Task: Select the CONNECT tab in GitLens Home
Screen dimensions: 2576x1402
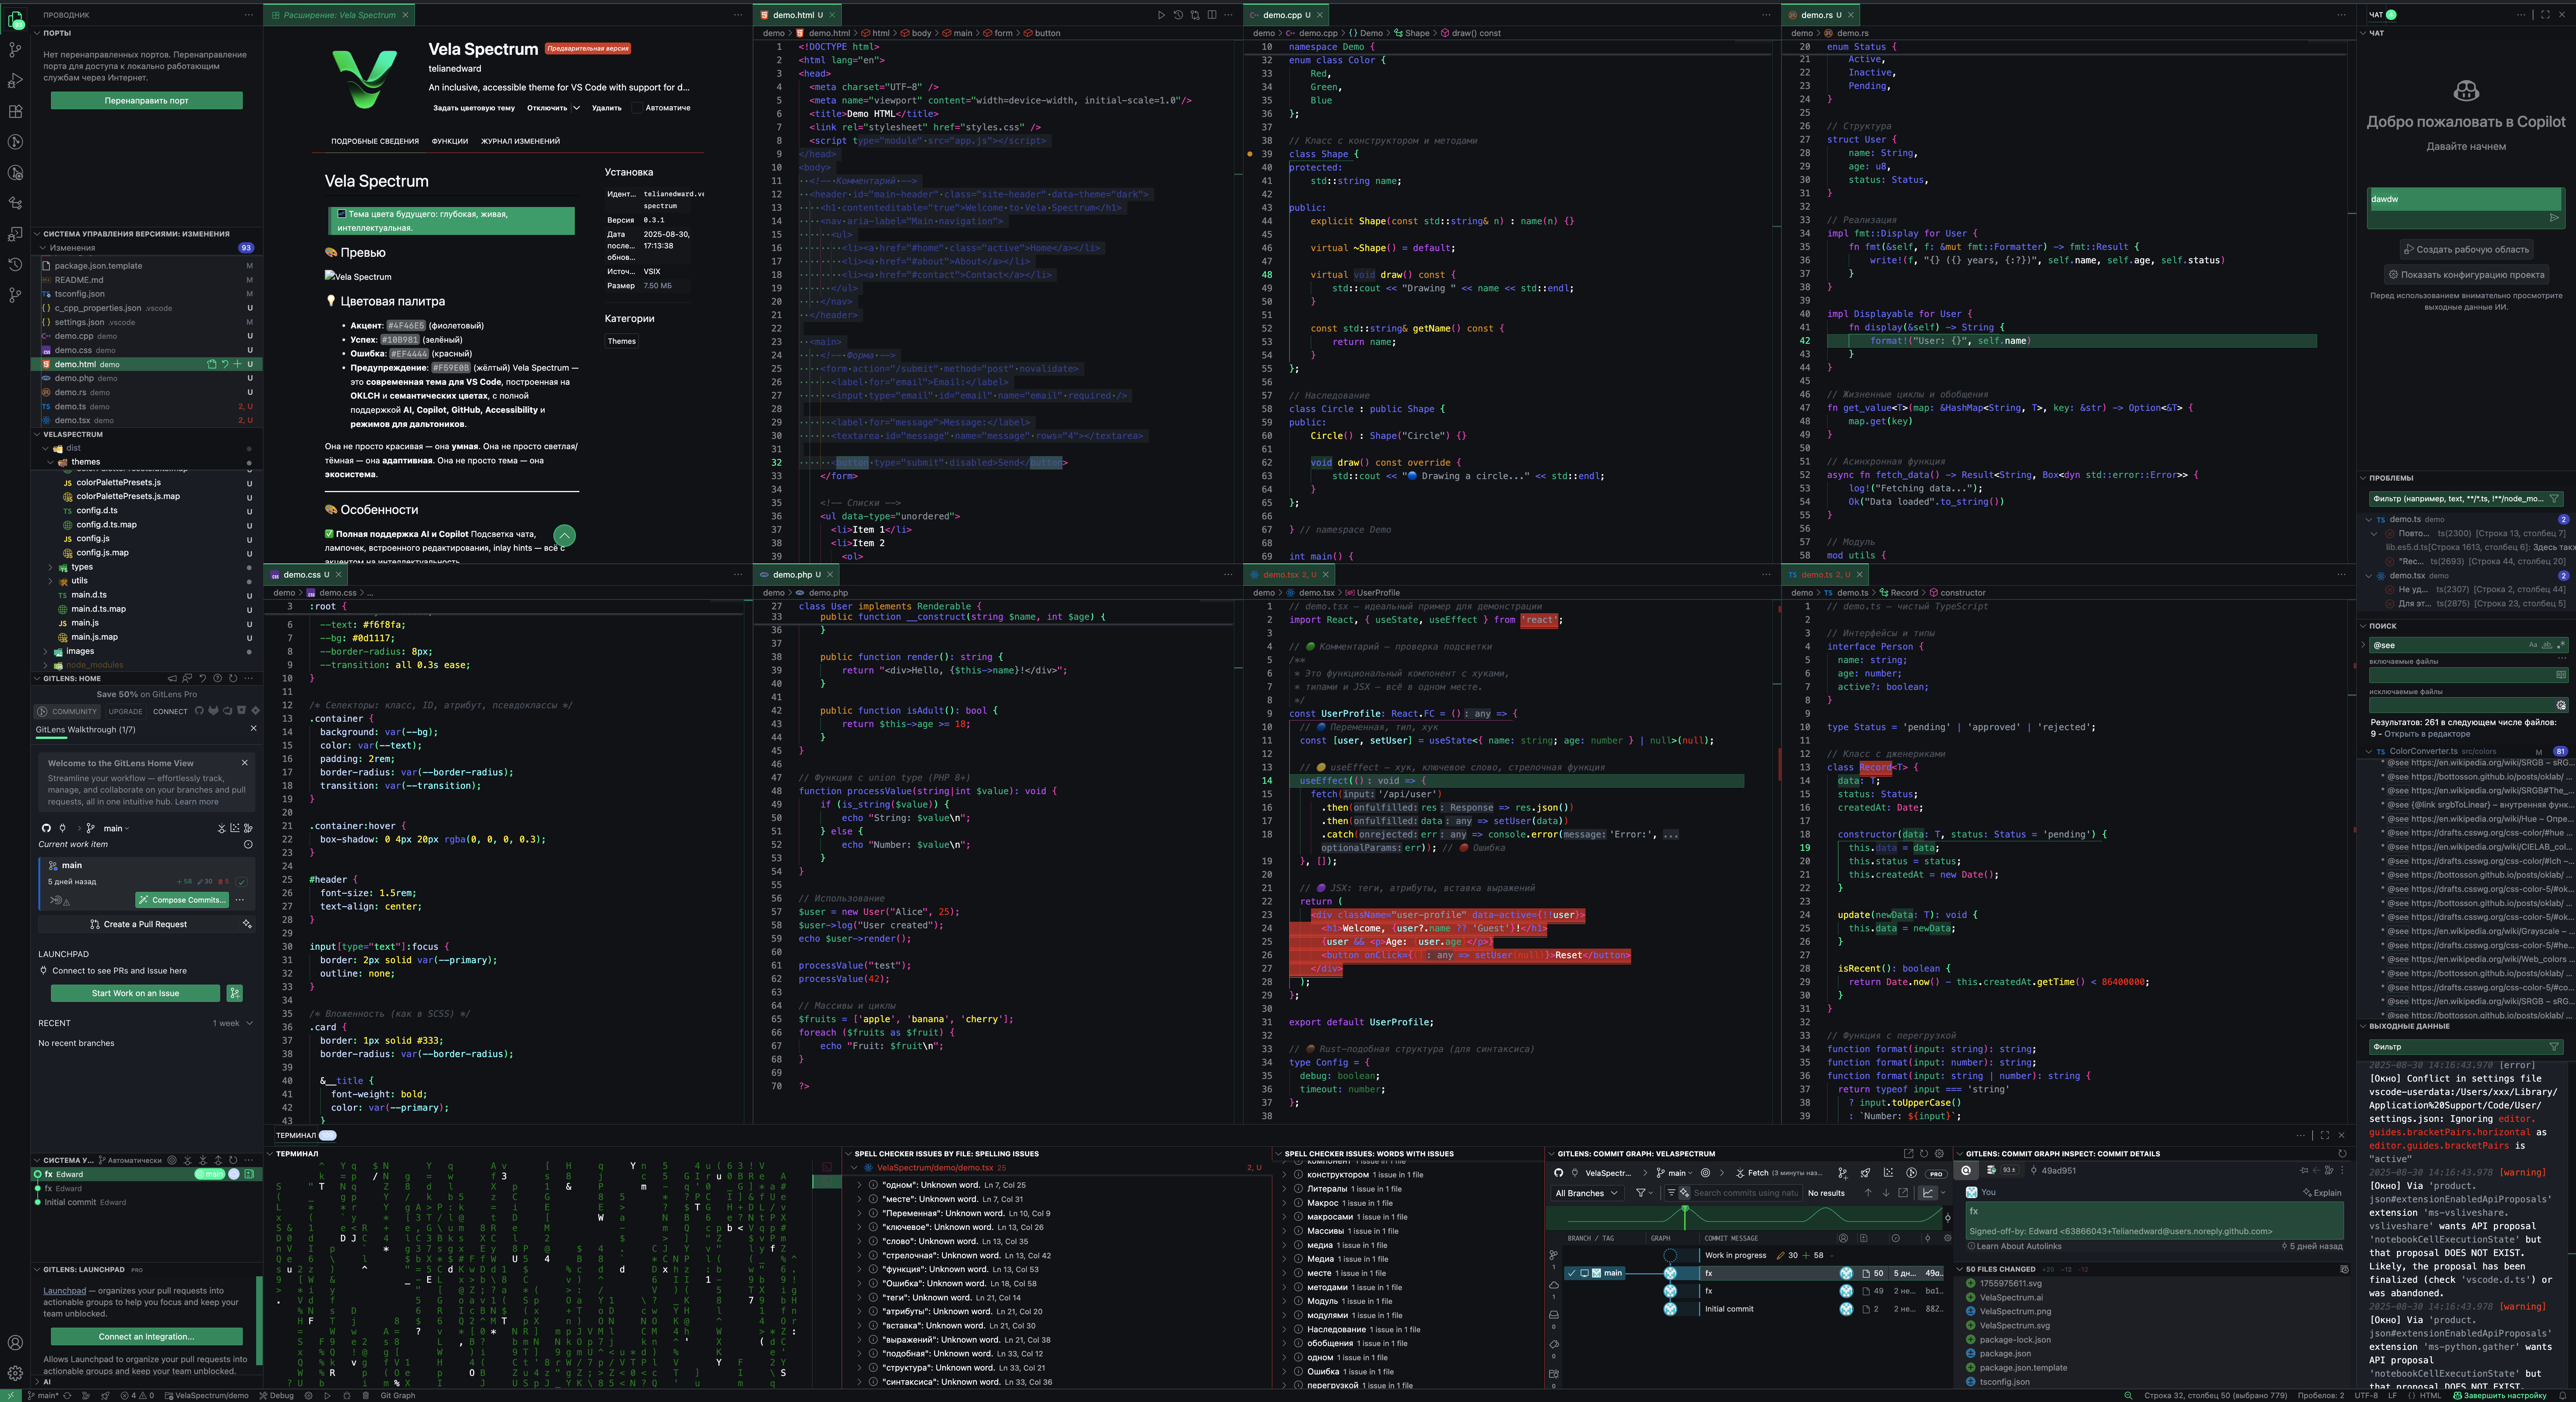Action: tap(170, 711)
